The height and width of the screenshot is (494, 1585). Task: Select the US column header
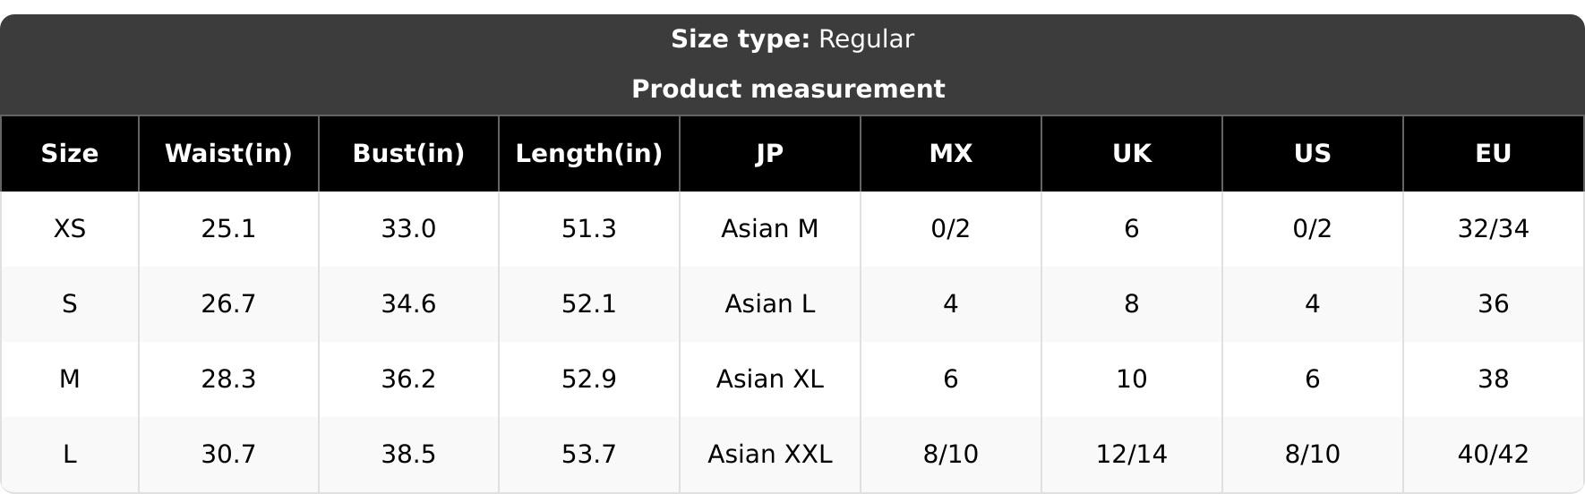1313,154
